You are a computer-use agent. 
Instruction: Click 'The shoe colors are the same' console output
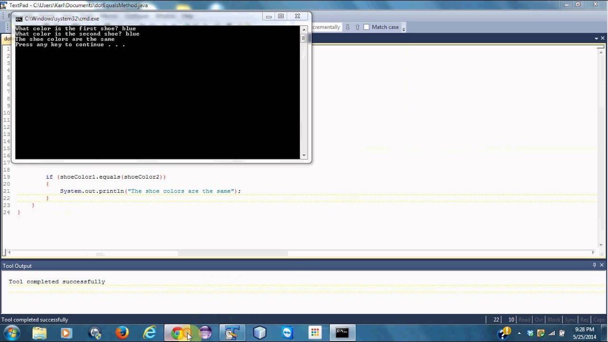click(65, 39)
